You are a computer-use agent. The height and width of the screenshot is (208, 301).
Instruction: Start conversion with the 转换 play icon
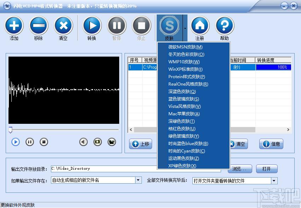[x=92, y=25]
